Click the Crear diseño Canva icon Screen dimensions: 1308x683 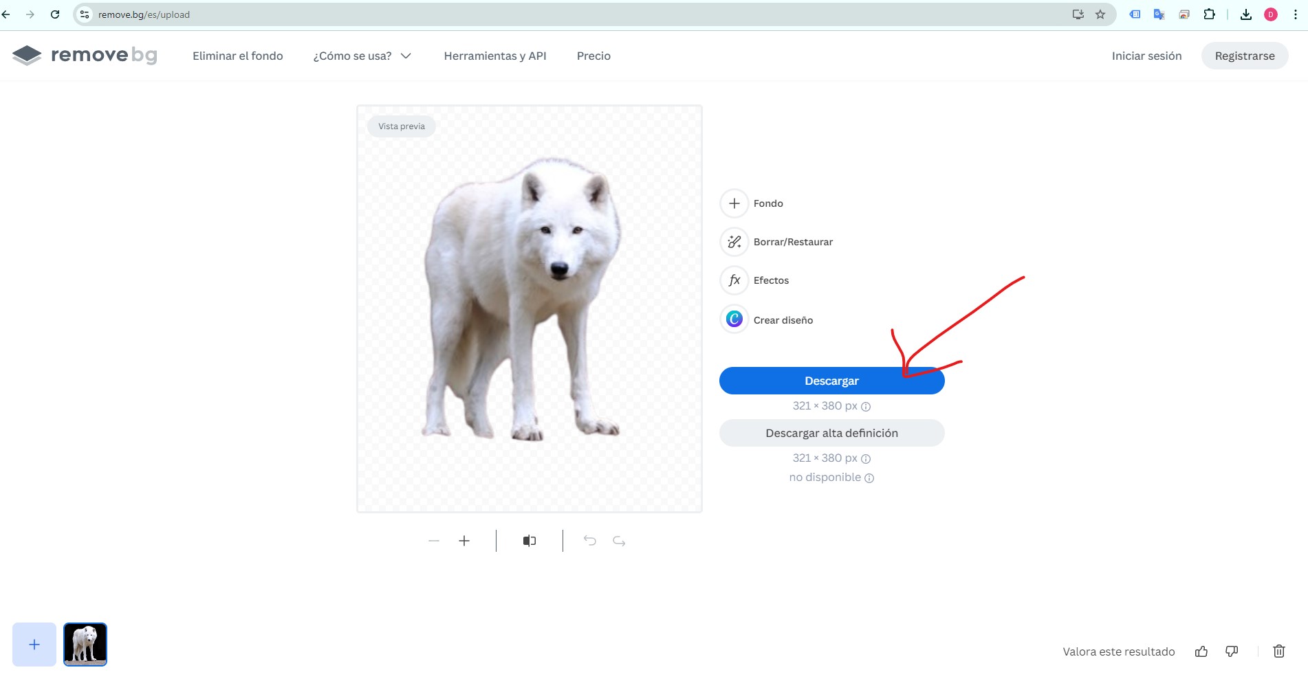[x=734, y=320]
